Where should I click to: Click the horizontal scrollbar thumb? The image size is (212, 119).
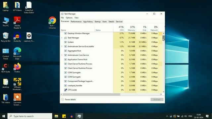[x=91, y=94]
